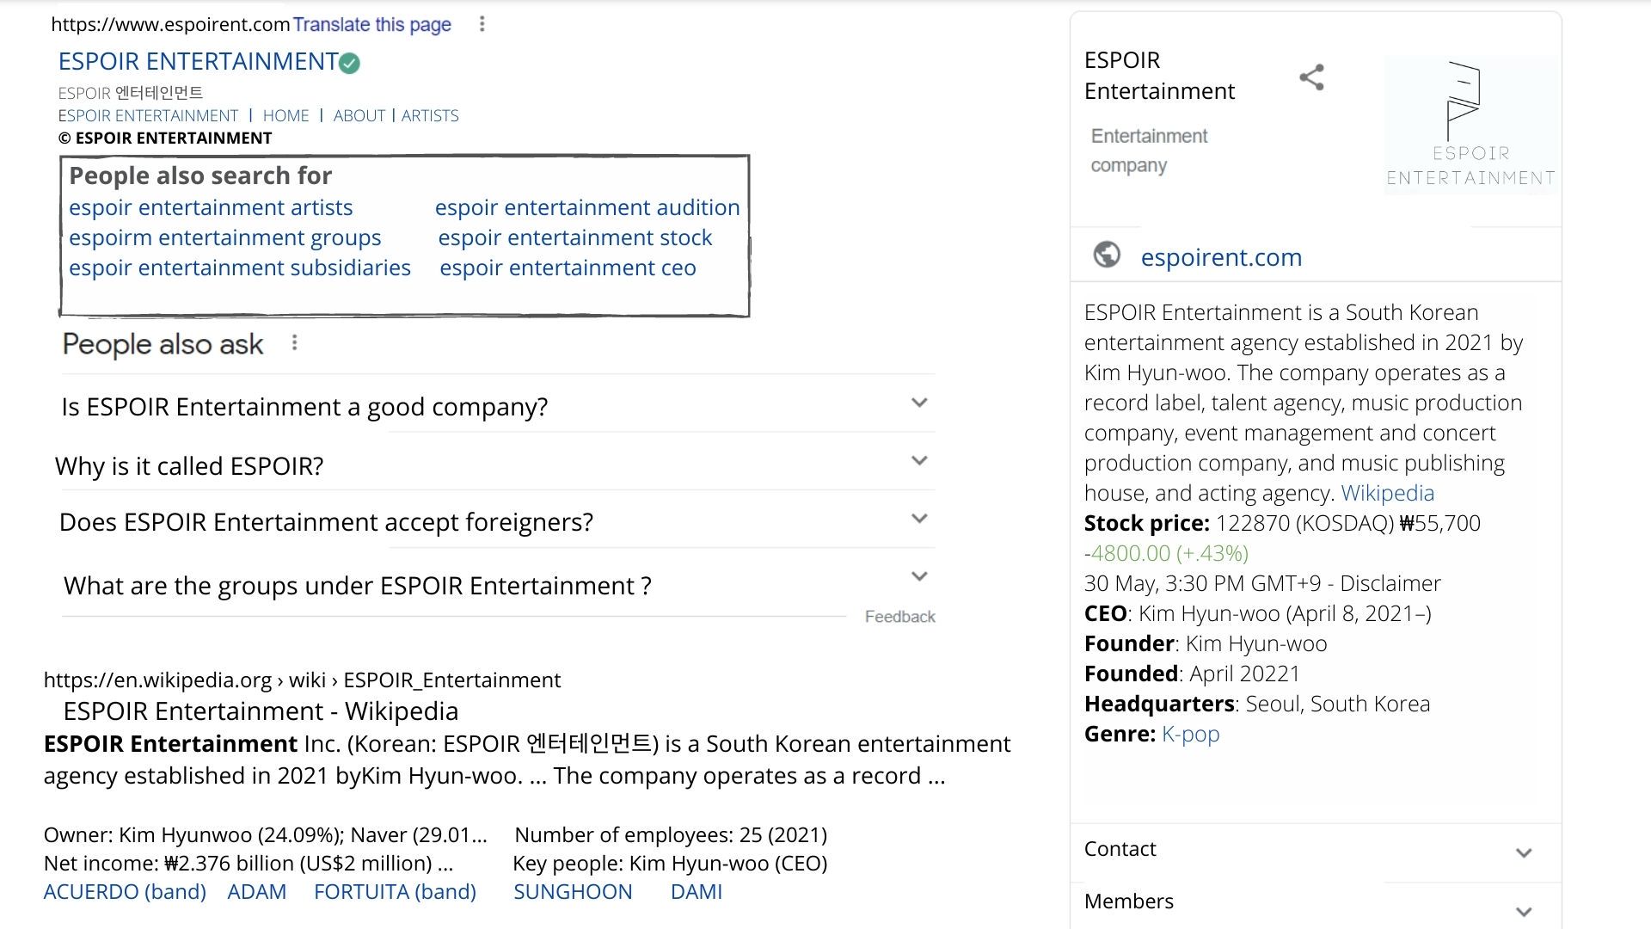The height and width of the screenshot is (929, 1651).
Task: Open the DAMI link
Action: tap(697, 892)
